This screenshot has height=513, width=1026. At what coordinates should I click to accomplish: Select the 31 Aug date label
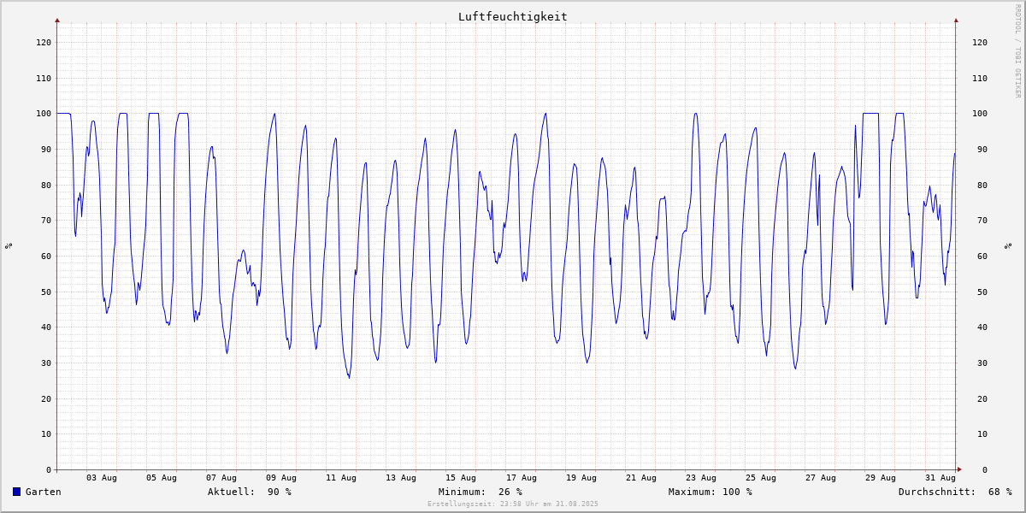pos(940,478)
